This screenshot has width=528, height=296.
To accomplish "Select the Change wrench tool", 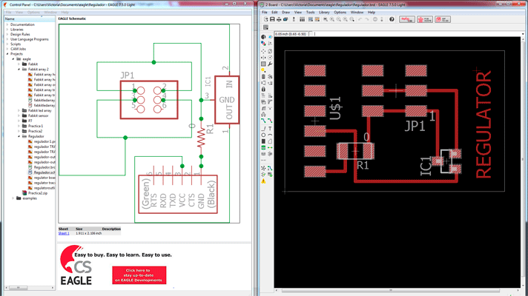I will 270,64.
